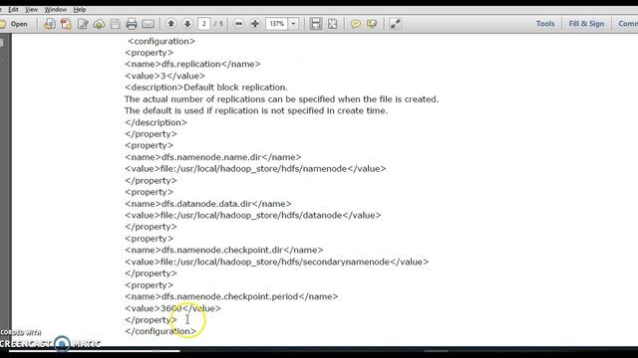Click the dfs.replication name line
This screenshot has height=358, width=638.
pyautogui.click(x=192, y=64)
